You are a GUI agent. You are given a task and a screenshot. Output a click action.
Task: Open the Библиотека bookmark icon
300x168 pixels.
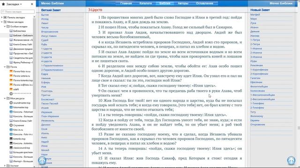(11, 31)
